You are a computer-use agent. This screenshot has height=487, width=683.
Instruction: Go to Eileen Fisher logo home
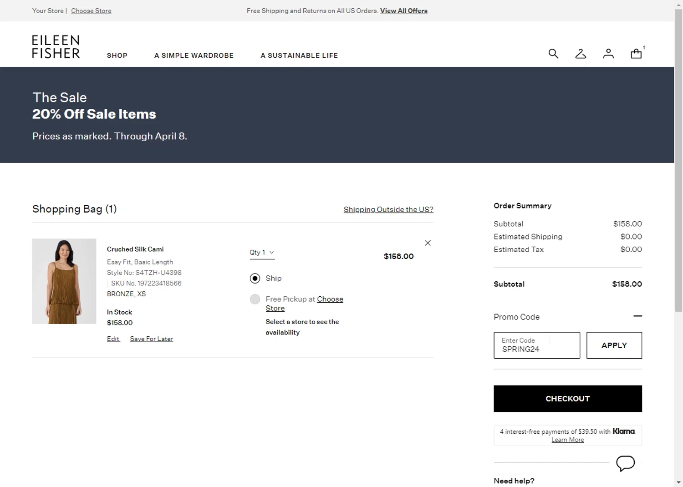tap(56, 46)
